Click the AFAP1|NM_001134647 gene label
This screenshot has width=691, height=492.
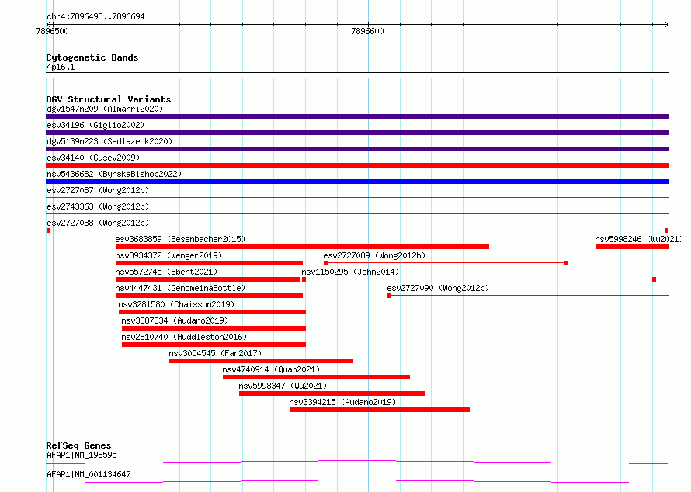pos(89,474)
